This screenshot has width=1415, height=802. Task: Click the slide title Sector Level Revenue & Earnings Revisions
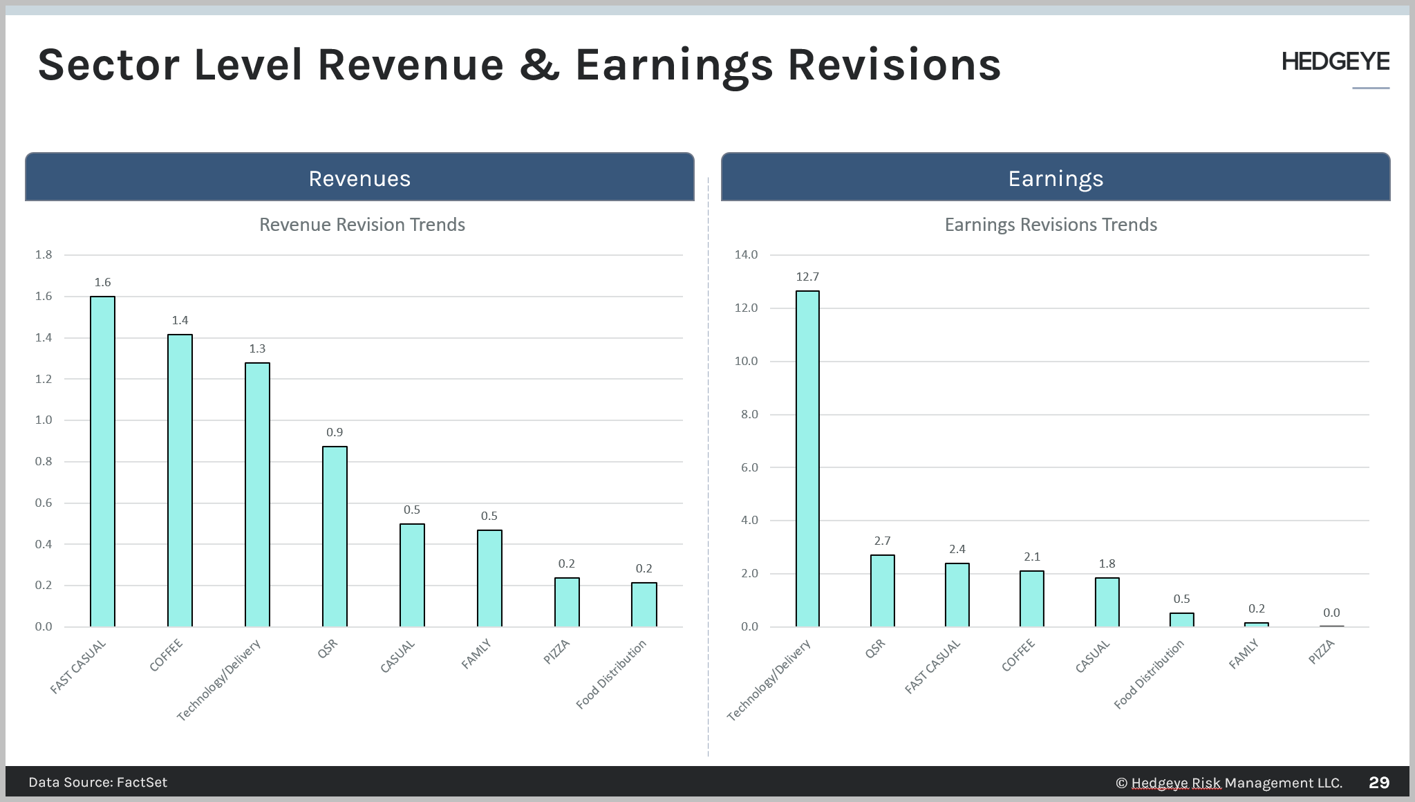pyautogui.click(x=519, y=64)
